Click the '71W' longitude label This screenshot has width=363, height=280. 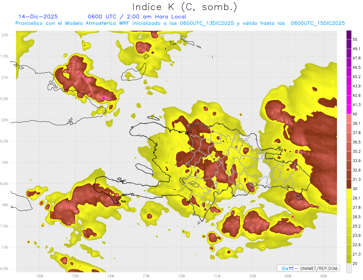click(217, 276)
